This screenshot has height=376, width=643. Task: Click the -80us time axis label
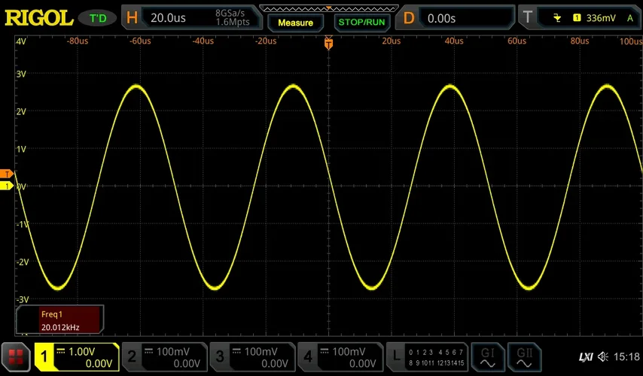(77, 41)
